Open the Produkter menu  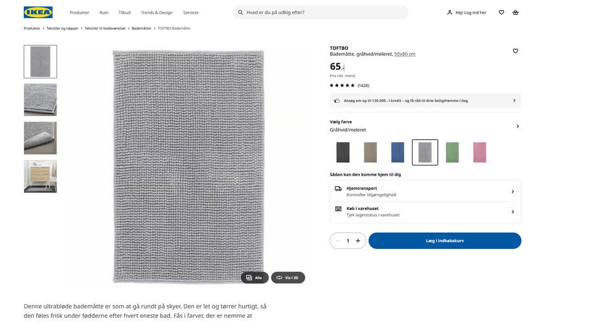pyautogui.click(x=79, y=13)
